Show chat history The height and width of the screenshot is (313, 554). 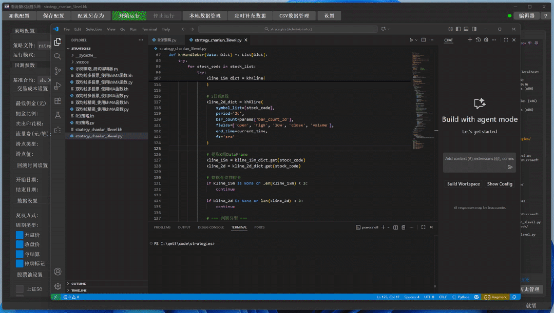478,40
